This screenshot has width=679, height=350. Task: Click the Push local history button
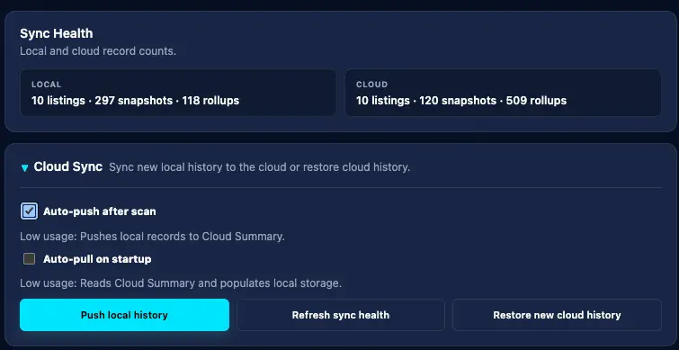click(x=124, y=315)
